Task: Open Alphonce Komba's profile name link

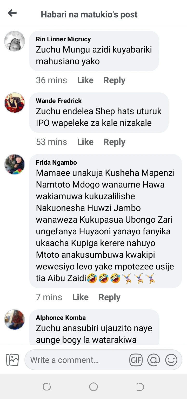Action: 61,318
